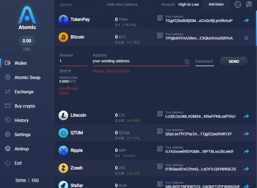Click the Password field
This screenshot has height=188, width=257.
205,61
